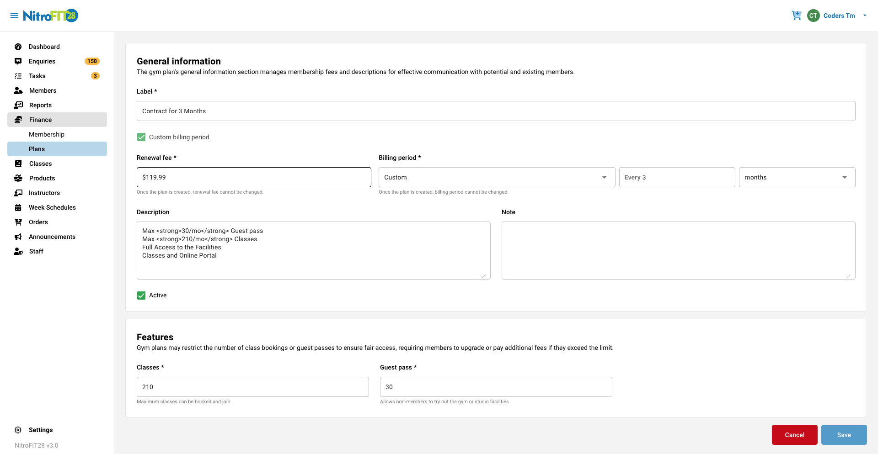
Task: Open the shopping cart icon
Action: [796, 16]
